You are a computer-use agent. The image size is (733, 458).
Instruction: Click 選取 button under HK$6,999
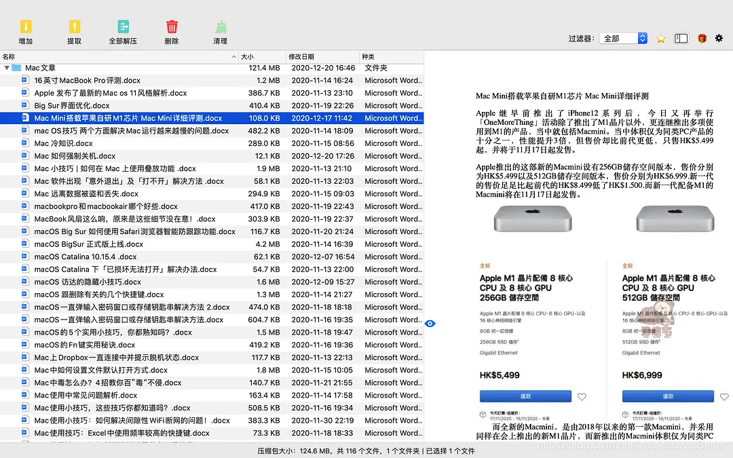(668, 396)
